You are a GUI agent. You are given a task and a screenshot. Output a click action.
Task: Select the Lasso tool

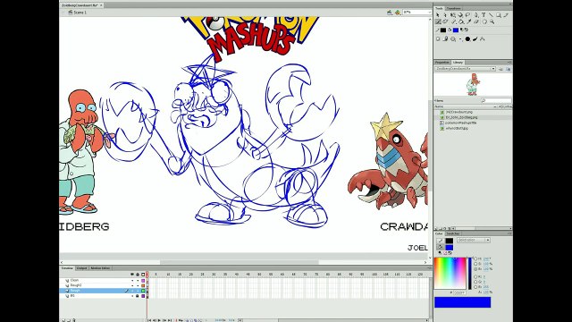467,14
